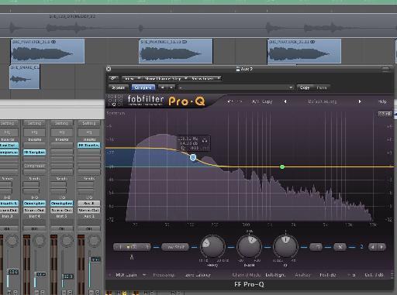The height and width of the screenshot is (295, 397).
Task: Click the pan knob on Inst 4 strip
Action: point(40,241)
